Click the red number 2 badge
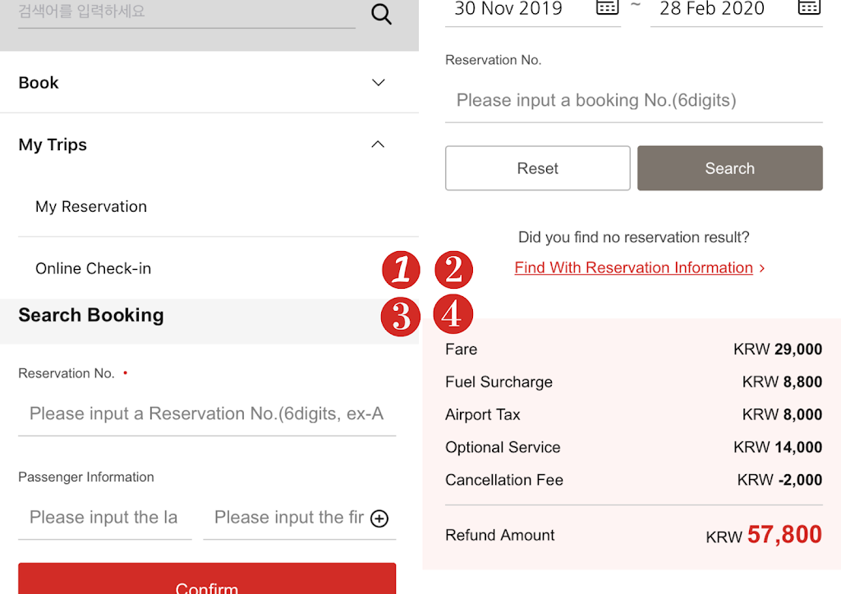This screenshot has width=841, height=594. (453, 269)
